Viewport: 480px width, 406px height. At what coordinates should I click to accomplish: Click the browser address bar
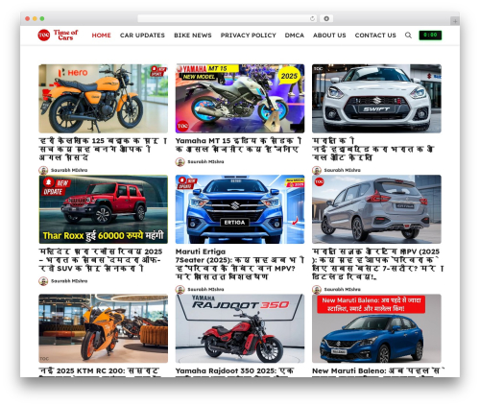pyautogui.click(x=227, y=19)
